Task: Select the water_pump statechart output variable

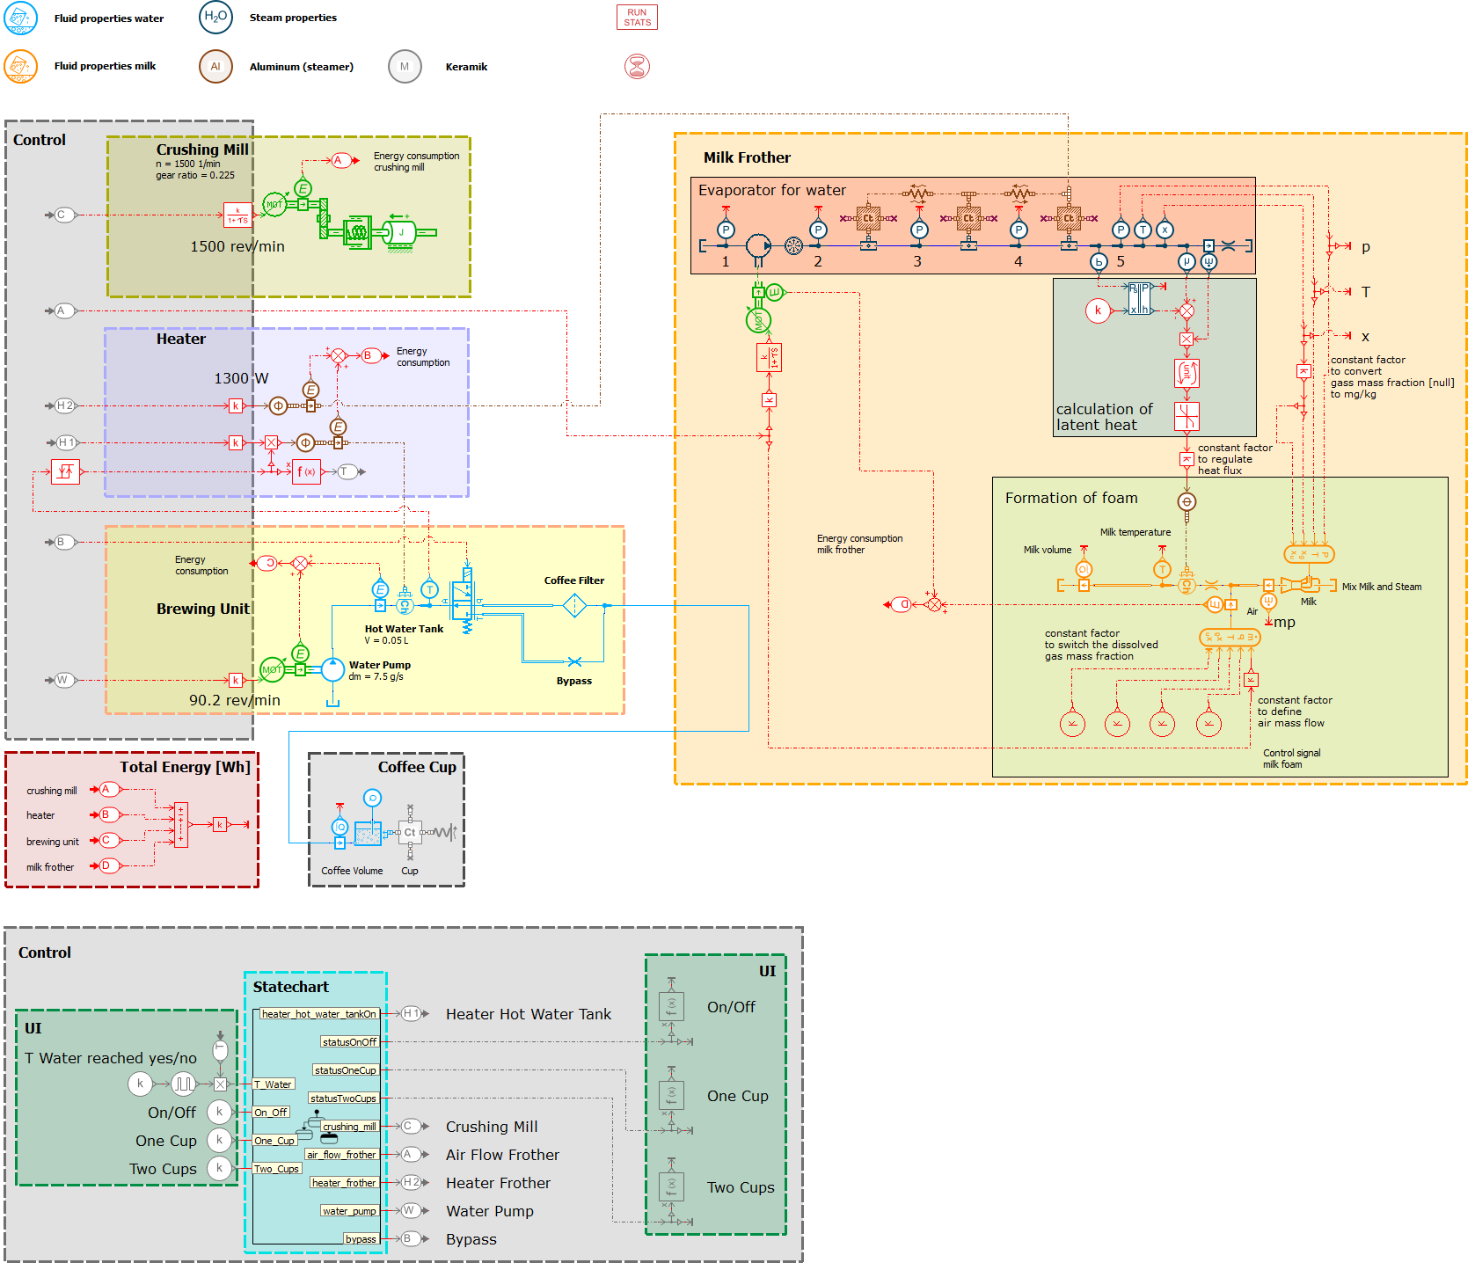Action: point(349,1211)
